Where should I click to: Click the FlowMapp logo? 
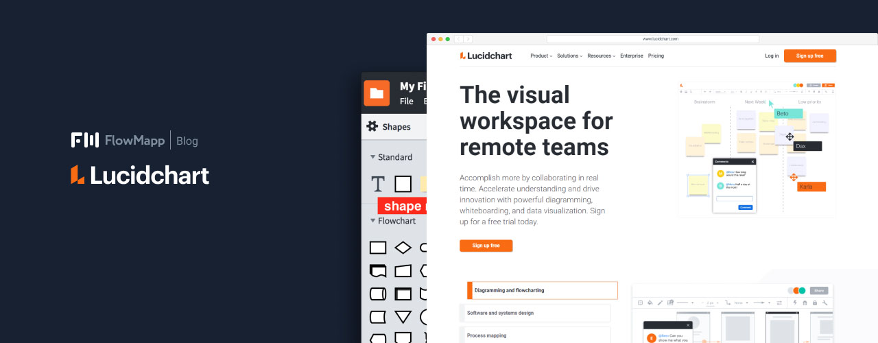tap(118, 141)
